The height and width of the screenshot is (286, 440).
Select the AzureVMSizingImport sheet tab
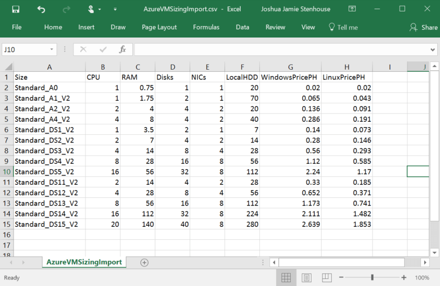point(84,262)
